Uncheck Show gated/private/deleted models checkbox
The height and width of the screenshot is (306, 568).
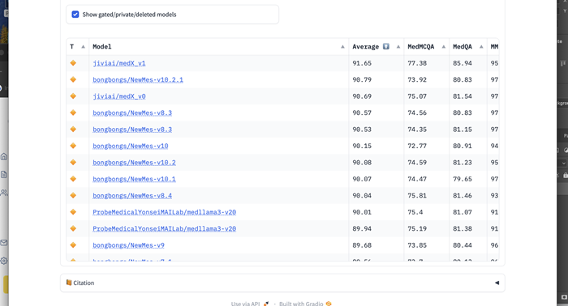click(75, 15)
